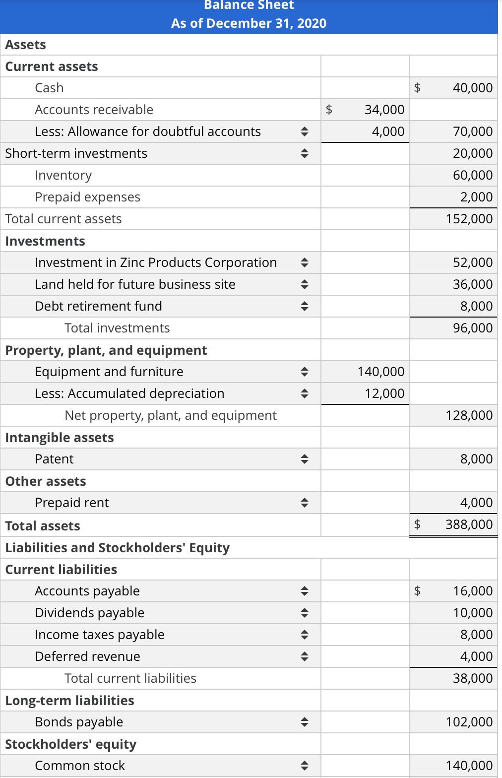Open the dropdown beside Bonds payable

(304, 722)
